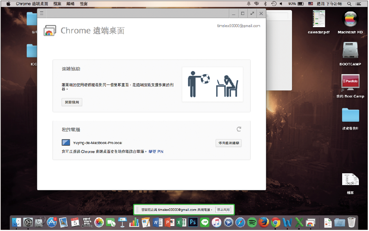Open System Preferences from the Dock
Image resolution: width=369 pixels, height=231 pixels.
pos(28,222)
